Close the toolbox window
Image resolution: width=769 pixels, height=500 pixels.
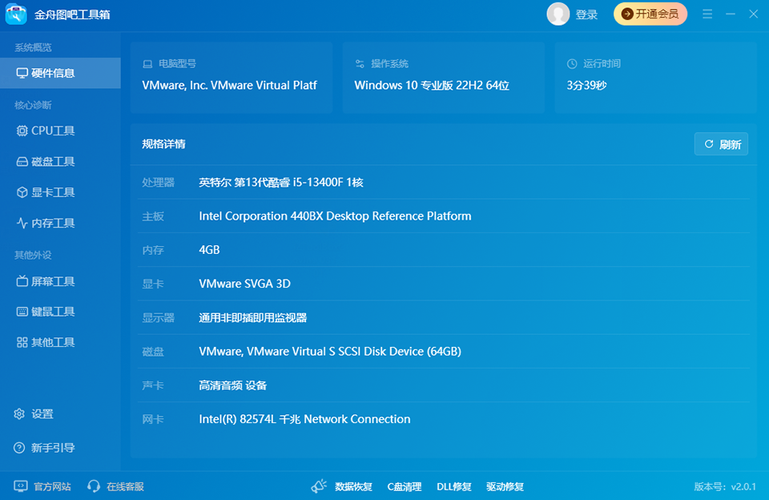[x=754, y=14]
